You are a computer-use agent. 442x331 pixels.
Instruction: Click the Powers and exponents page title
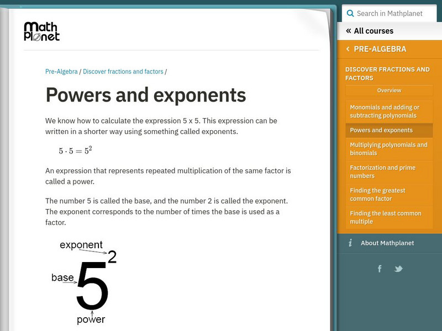pos(146,95)
